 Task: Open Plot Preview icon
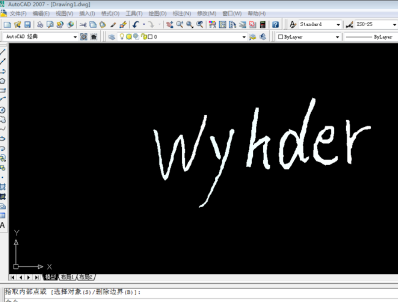pyautogui.click(x=50, y=25)
